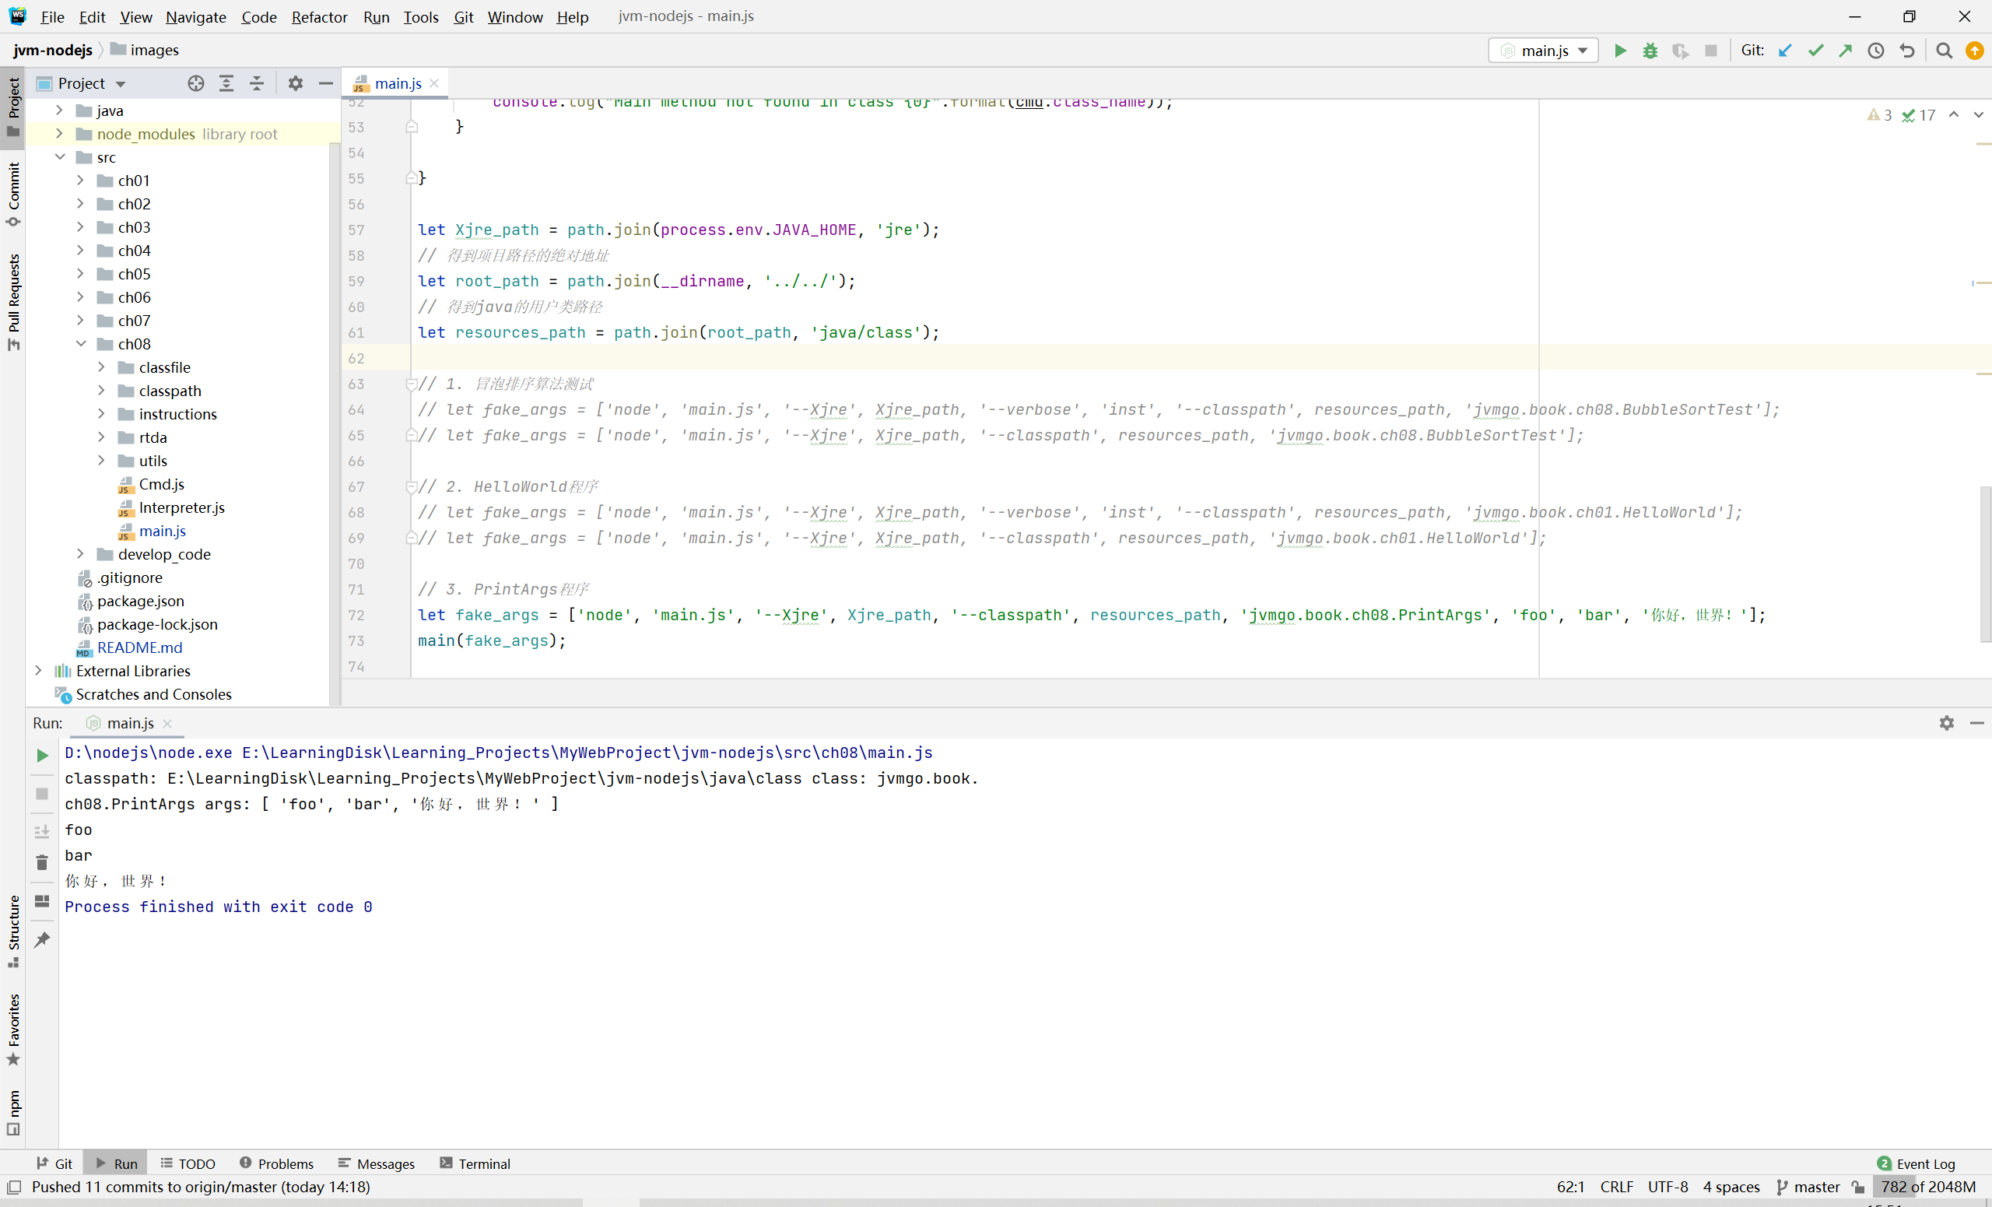The height and width of the screenshot is (1207, 1992).
Task: Run with coverage icon in toolbar
Action: 1680,50
